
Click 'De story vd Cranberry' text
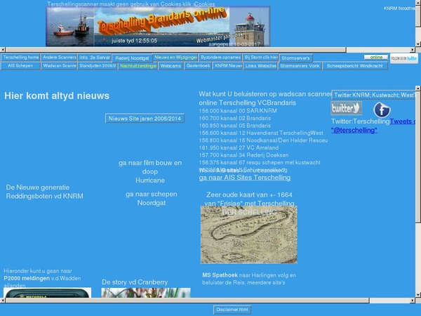pyautogui.click(x=135, y=282)
